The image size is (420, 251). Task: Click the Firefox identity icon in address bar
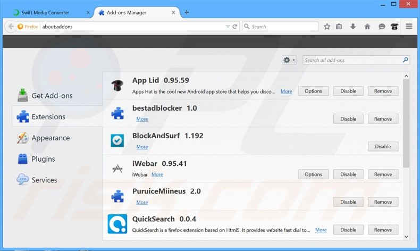28,27
